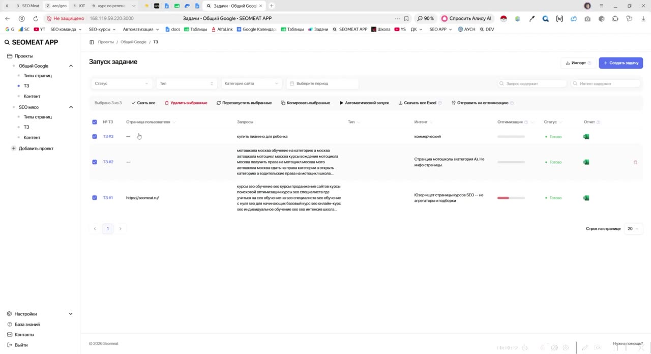Viewport: 651px width, 354px height.
Task: Collapse the SEO мясо project tree
Action: 71,107
